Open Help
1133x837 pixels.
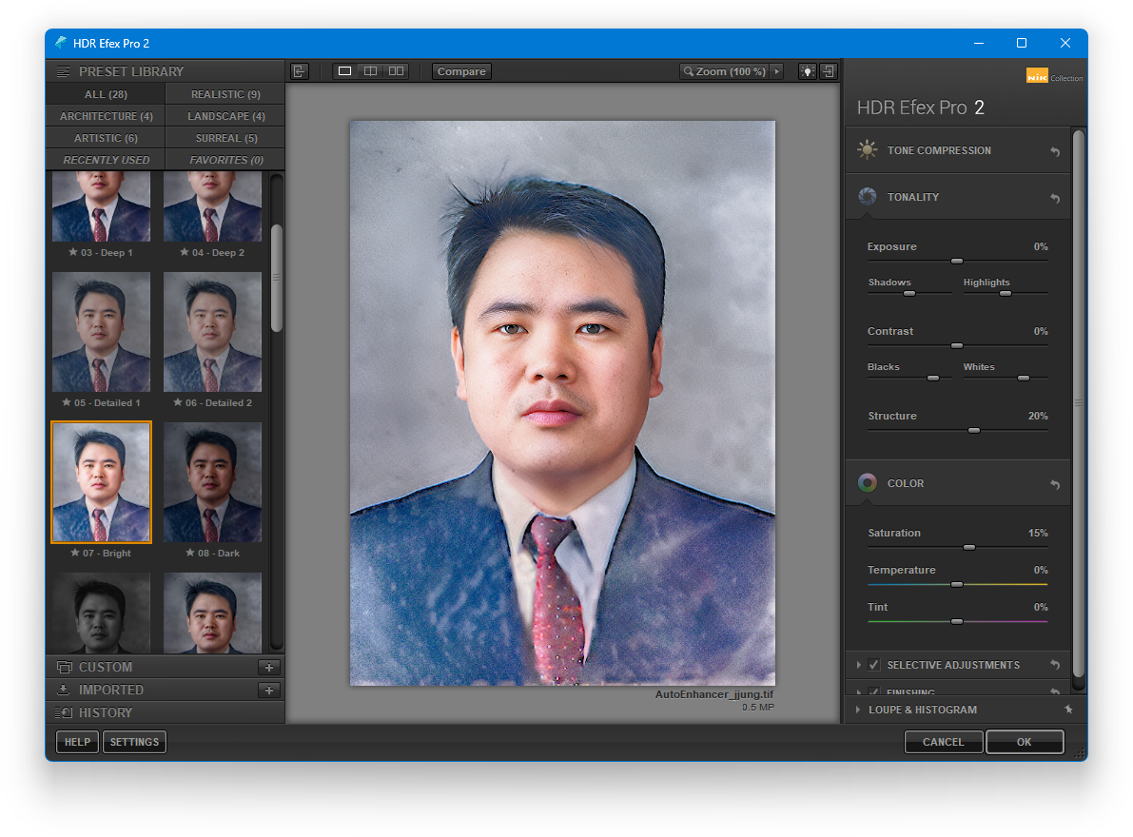click(x=77, y=742)
